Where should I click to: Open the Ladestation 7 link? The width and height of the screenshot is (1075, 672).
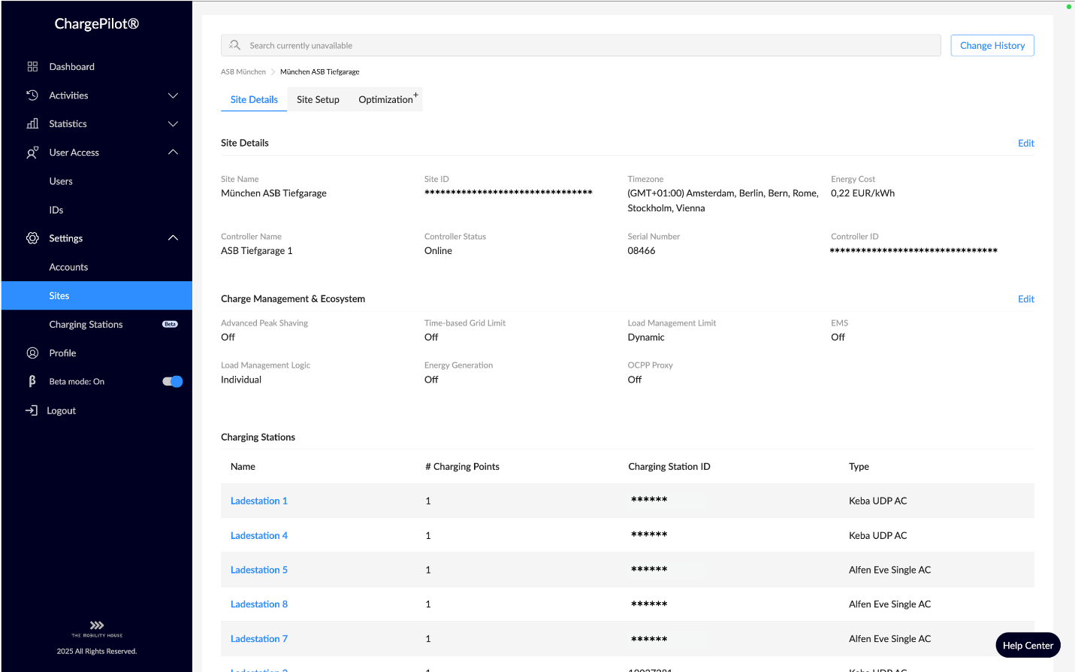coord(259,639)
